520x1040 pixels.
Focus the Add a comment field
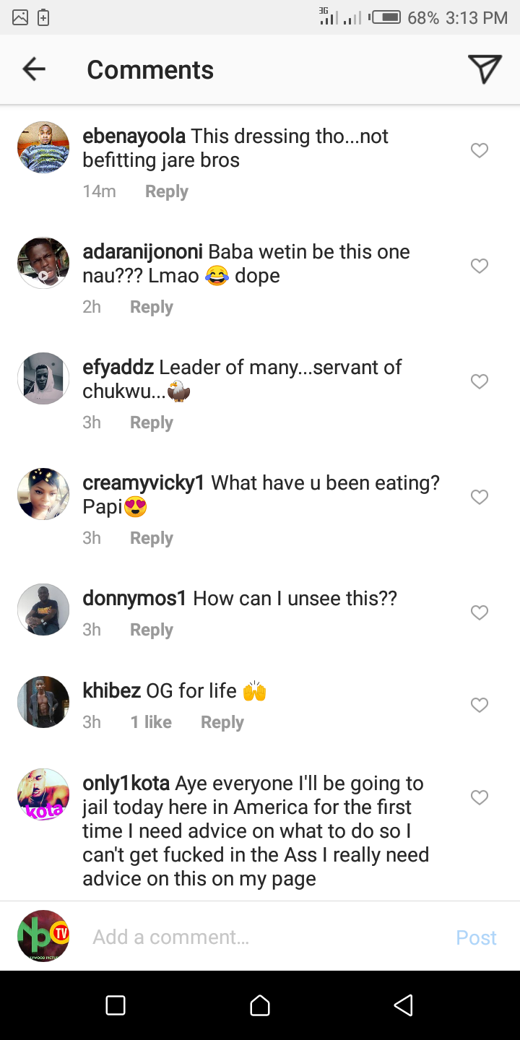click(260, 937)
